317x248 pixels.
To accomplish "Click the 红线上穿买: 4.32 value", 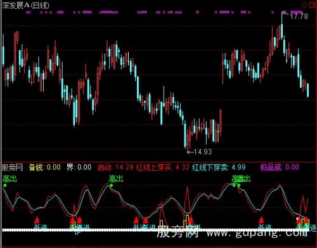I will [x=162, y=167].
